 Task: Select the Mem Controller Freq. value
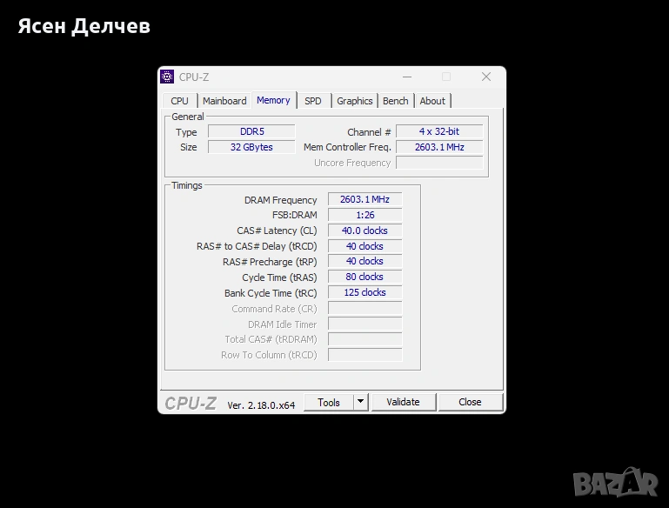tap(438, 148)
